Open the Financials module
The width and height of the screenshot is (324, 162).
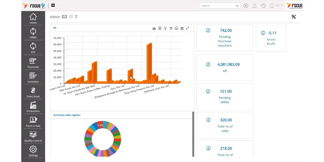pos(33,63)
